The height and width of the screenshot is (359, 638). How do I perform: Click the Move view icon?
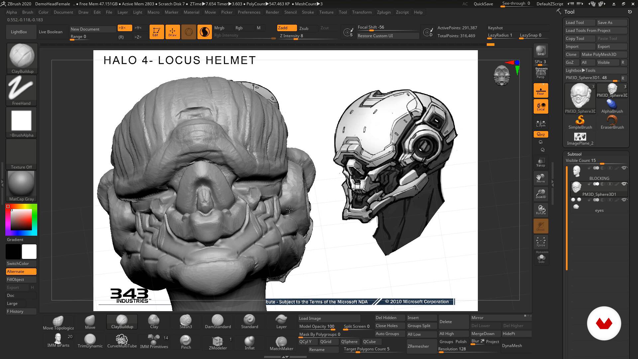[541, 178]
